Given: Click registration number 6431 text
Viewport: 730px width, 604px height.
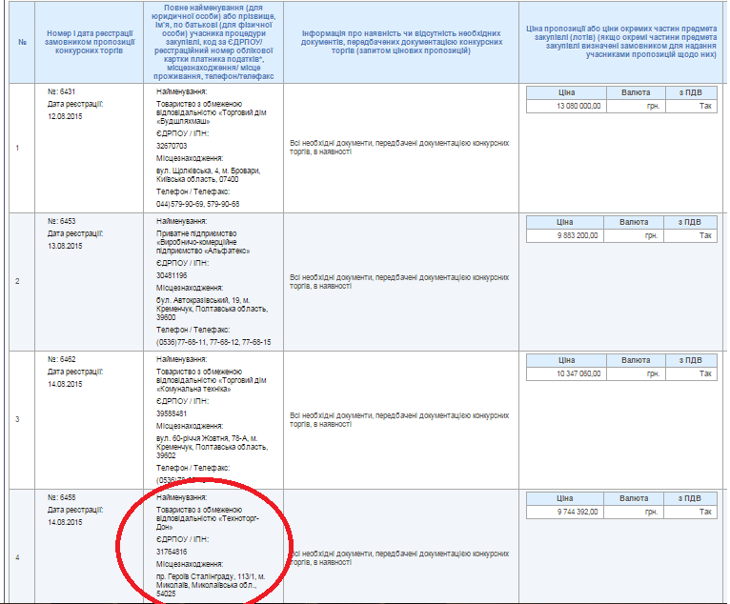Looking at the screenshot, I should pyautogui.click(x=61, y=91).
